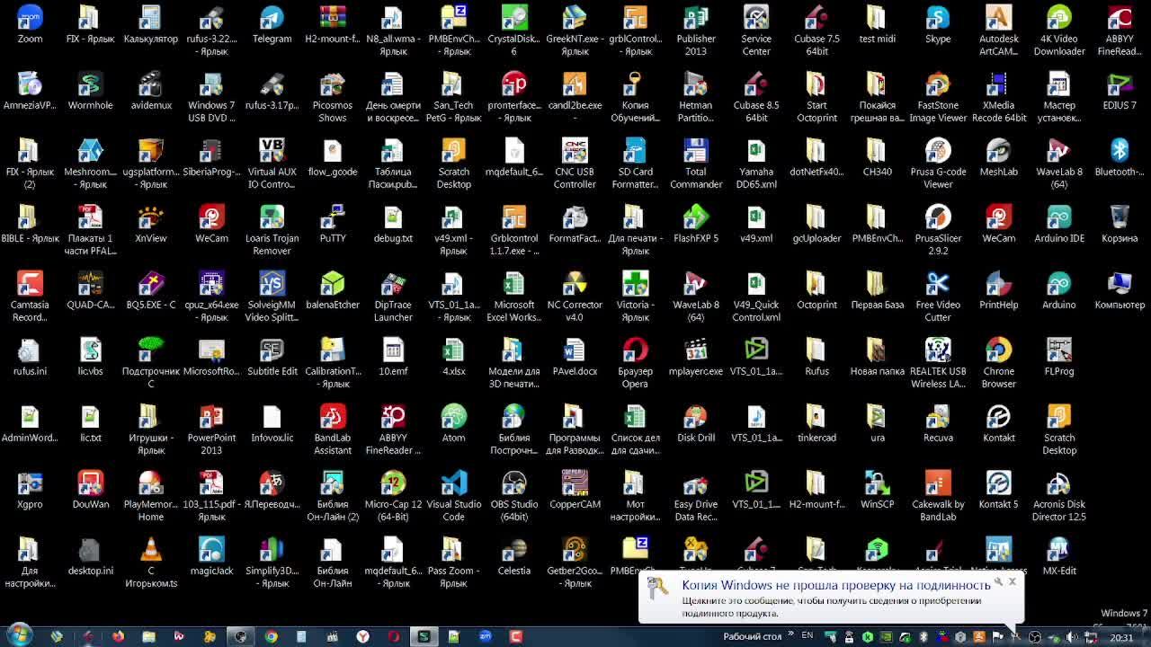Open Subtitle Edit desktop icon
Image resolution: width=1151 pixels, height=647 pixels.
[x=272, y=357]
